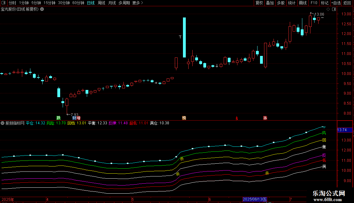The image size is (354, 203).
Task: Click the green 风 line label
Action: [x=324, y=133]
